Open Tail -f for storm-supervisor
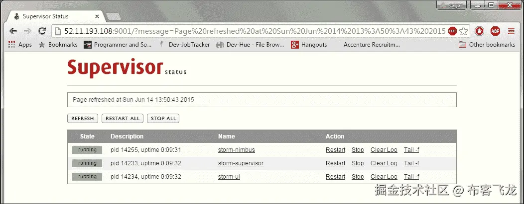 (x=411, y=163)
